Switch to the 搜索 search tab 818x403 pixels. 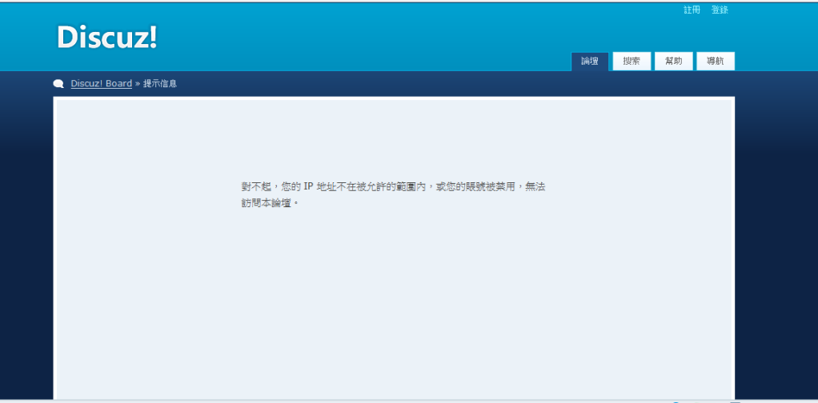point(632,61)
